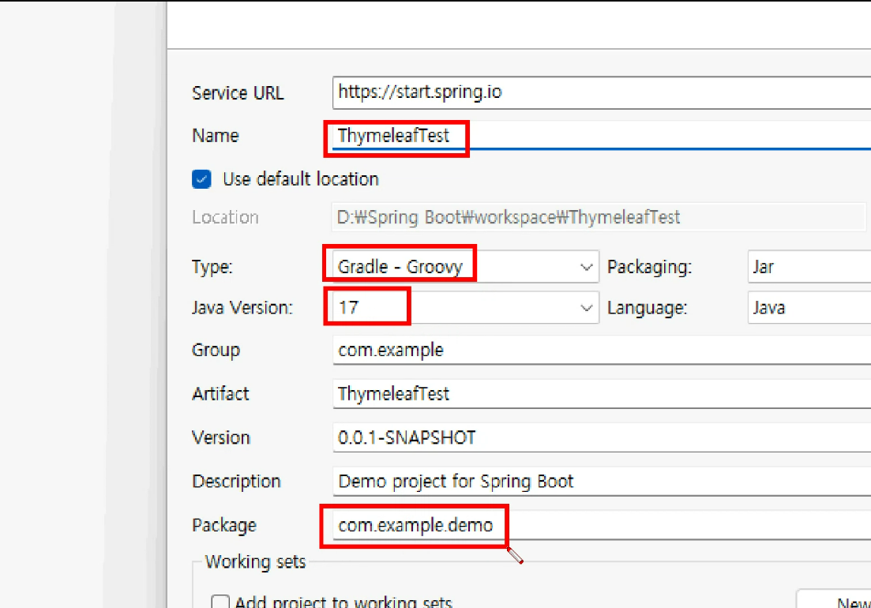This screenshot has width=871, height=608.
Task: Click the Java Version label
Action: click(x=242, y=308)
